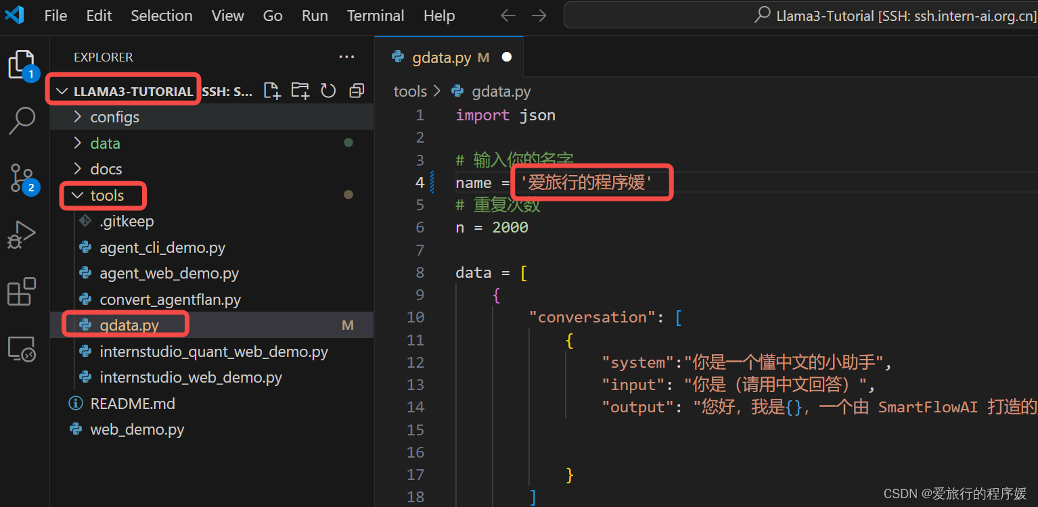Click the "output" key on line 14
The height and width of the screenshot is (507, 1038).
[x=638, y=407]
